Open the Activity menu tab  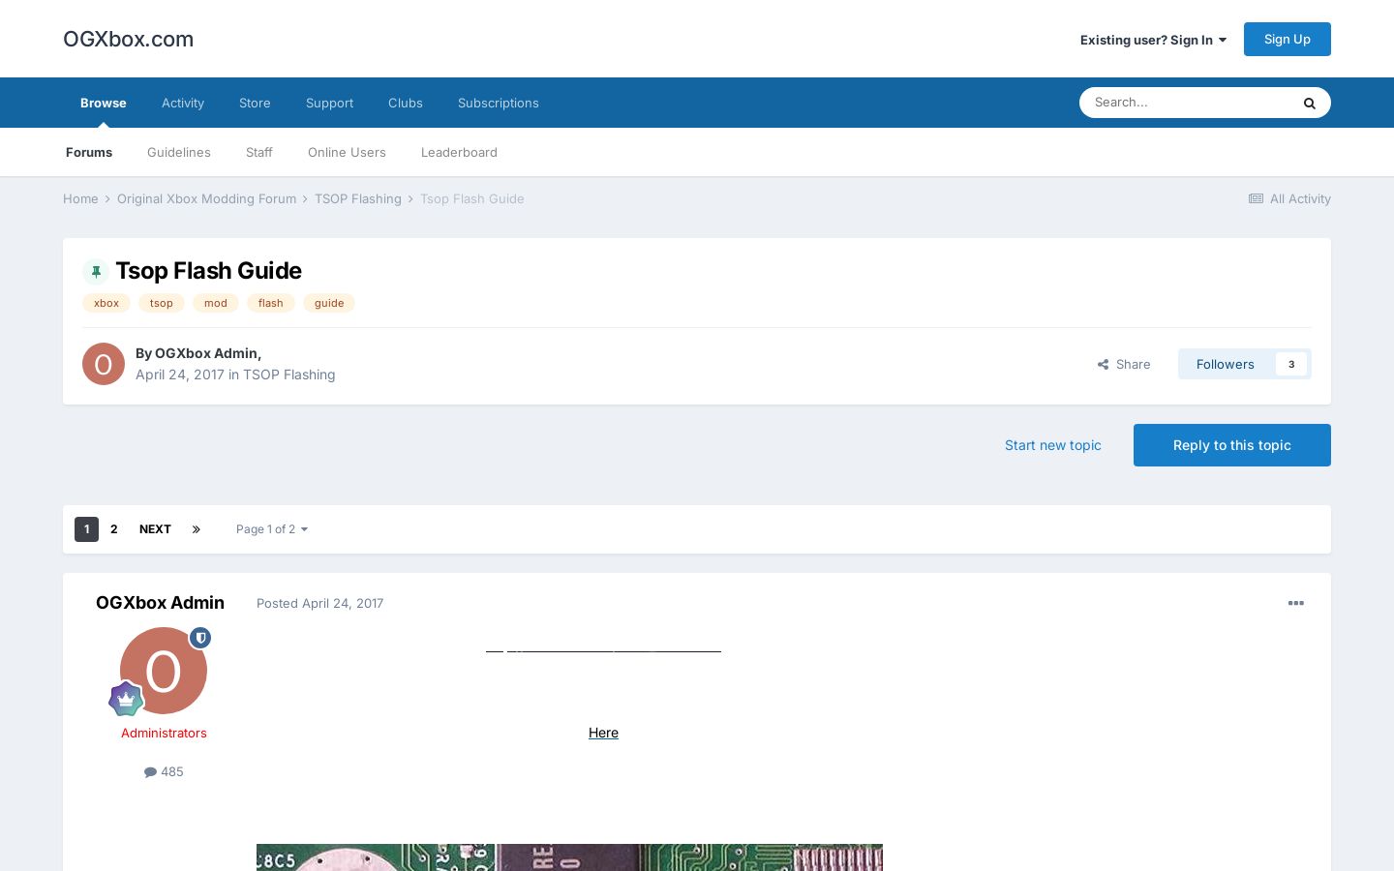183,103
